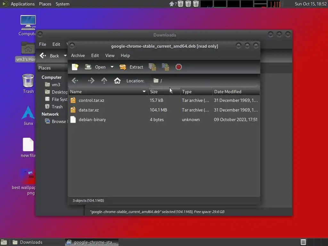The image size is (328, 246).
Task: Sort by the Type column header
Action: [x=196, y=92]
